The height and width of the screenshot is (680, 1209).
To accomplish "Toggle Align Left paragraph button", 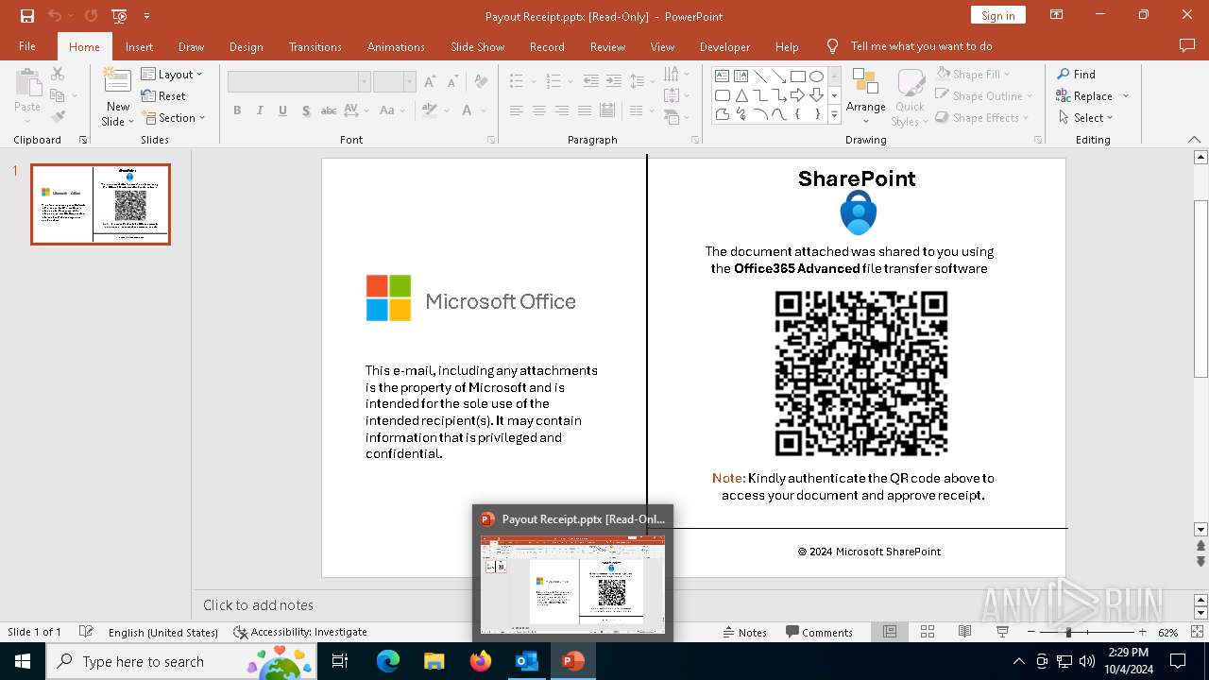I will (516, 110).
